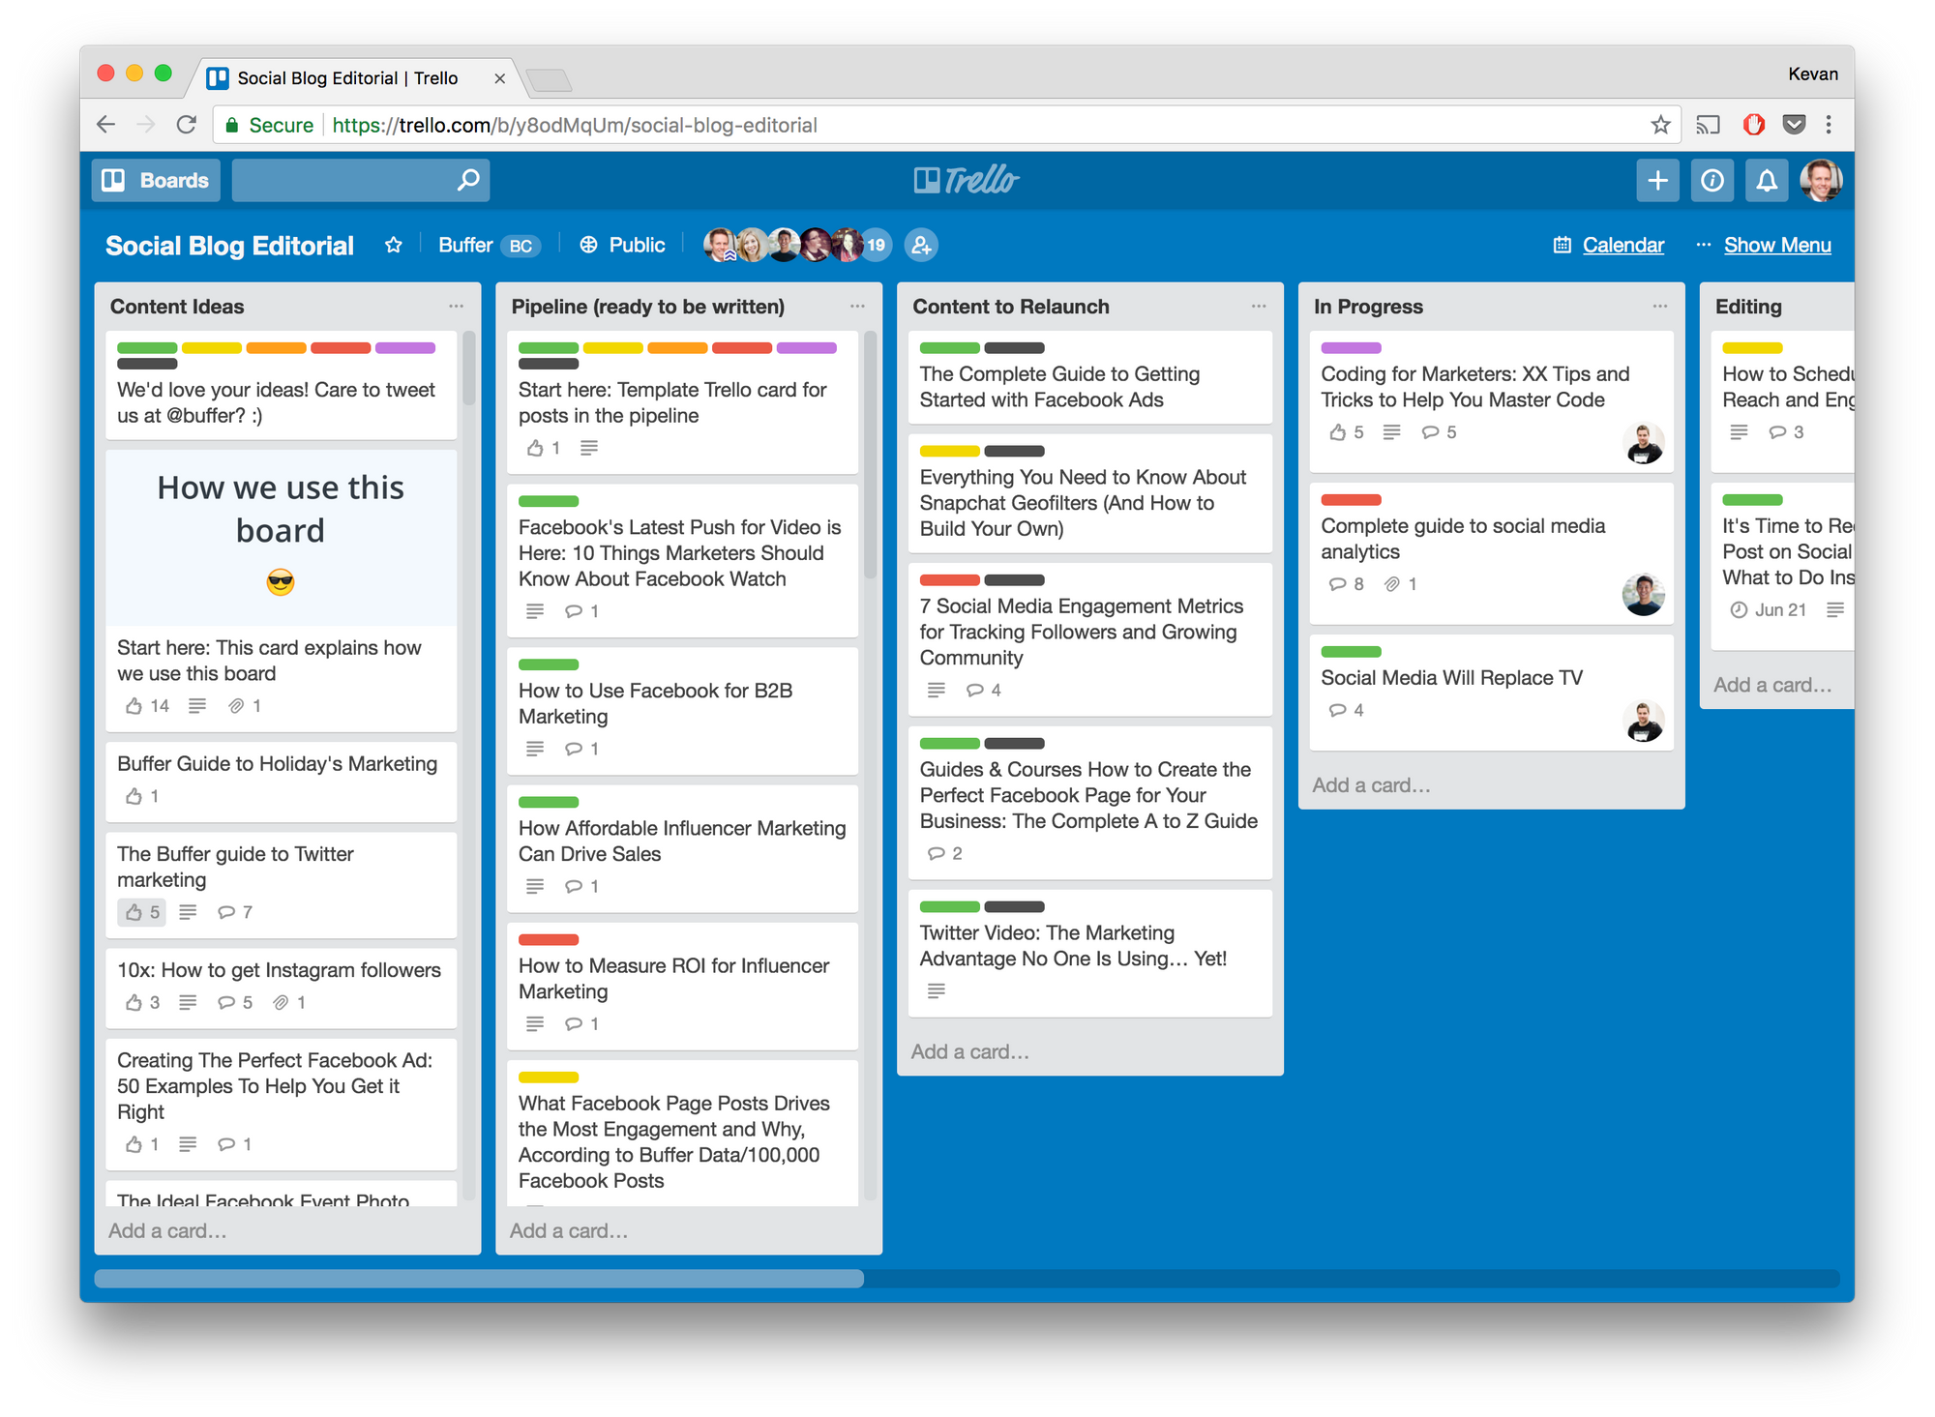The width and height of the screenshot is (1935, 1417).
Task: Open Show Menu on the right
Action: [1777, 245]
